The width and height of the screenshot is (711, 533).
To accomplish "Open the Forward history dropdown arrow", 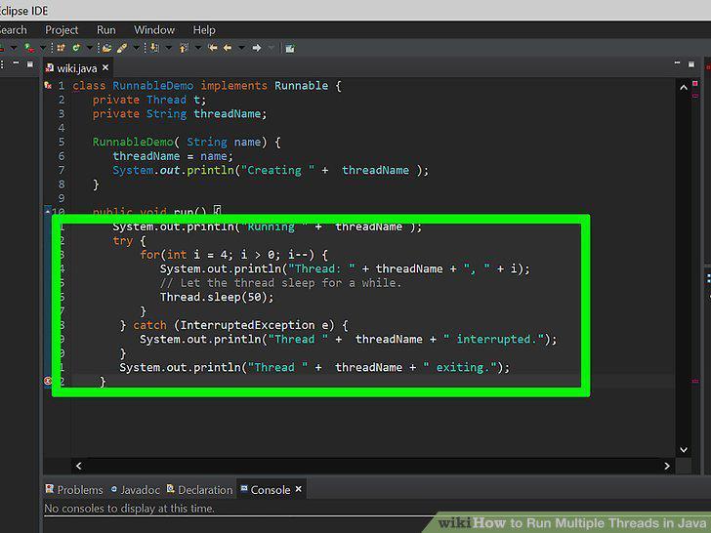I will pyautogui.click(x=272, y=48).
